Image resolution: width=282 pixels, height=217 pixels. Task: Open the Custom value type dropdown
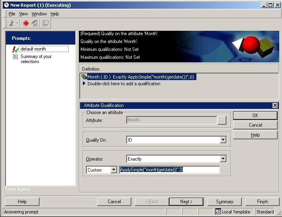114,170
